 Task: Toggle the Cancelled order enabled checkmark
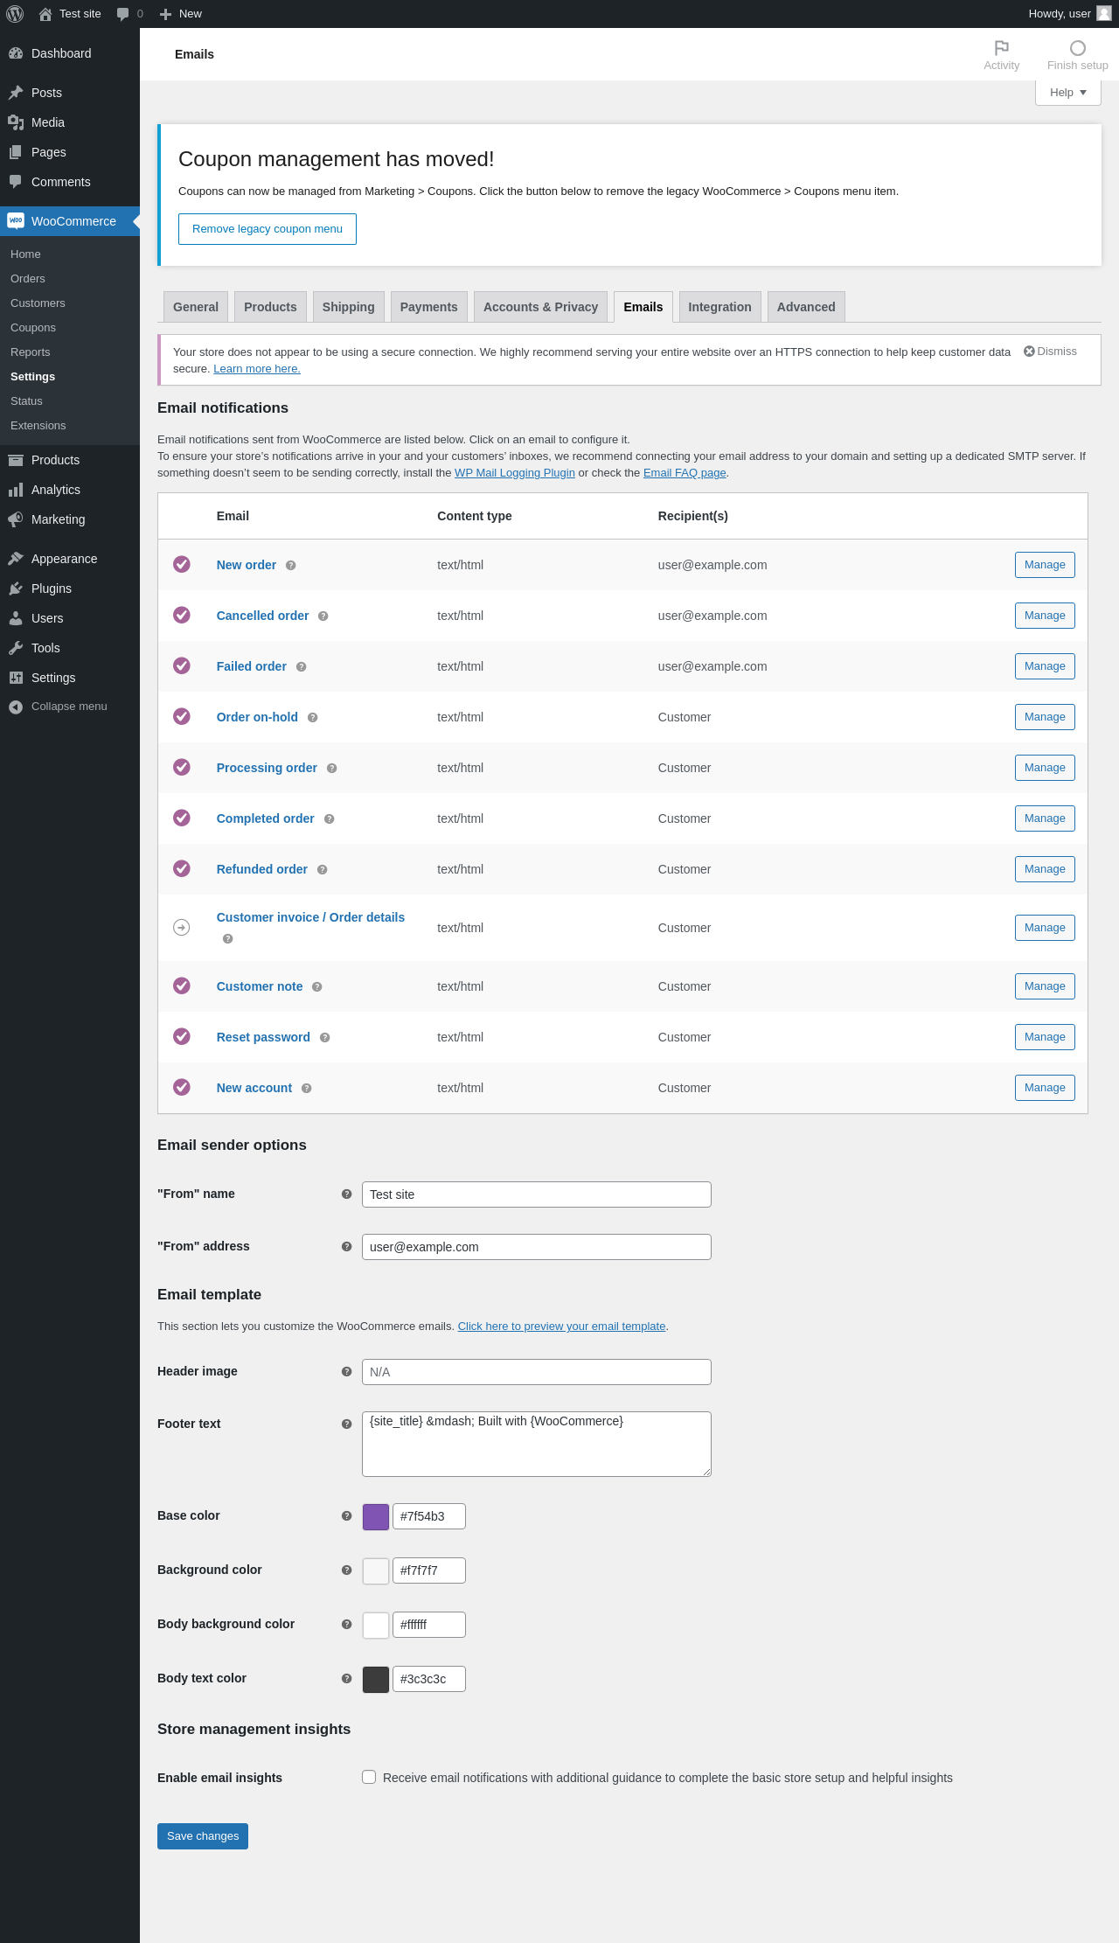182,616
